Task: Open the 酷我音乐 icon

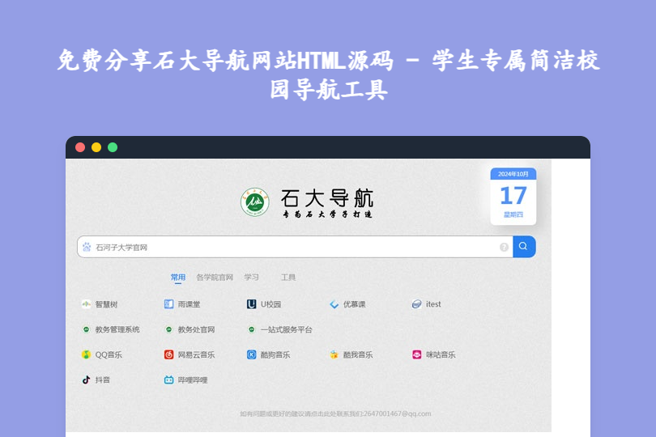Action: (334, 354)
